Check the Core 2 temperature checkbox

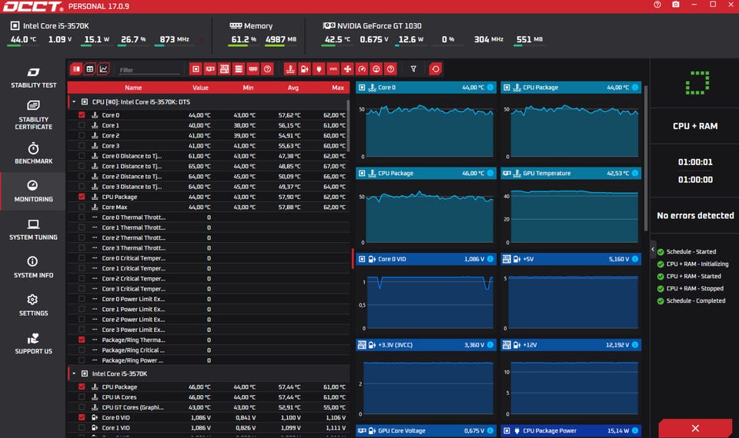[82, 135]
